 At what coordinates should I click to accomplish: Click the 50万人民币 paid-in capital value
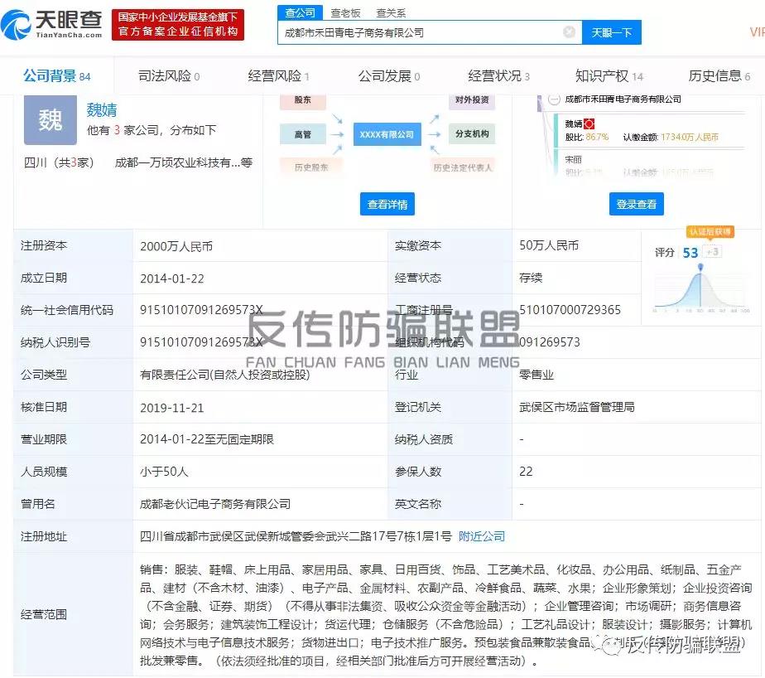(x=549, y=245)
